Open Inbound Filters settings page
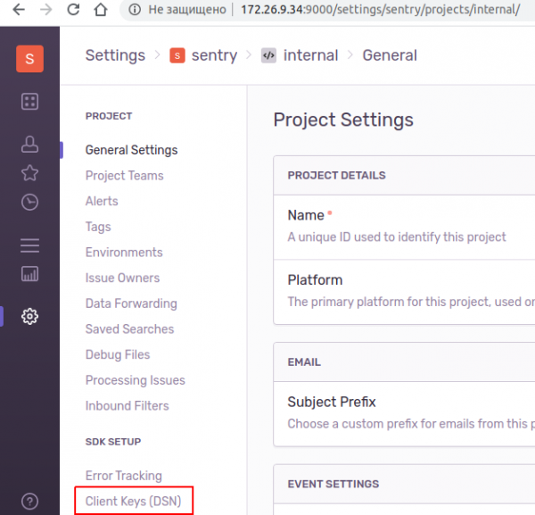535x515 pixels. coord(127,405)
